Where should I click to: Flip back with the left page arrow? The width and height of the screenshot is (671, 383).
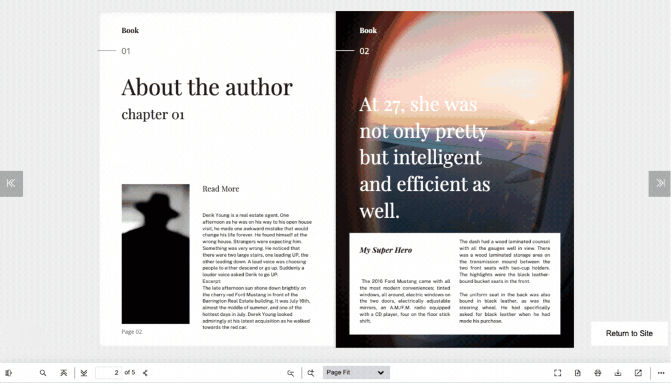pyautogui.click(x=11, y=184)
